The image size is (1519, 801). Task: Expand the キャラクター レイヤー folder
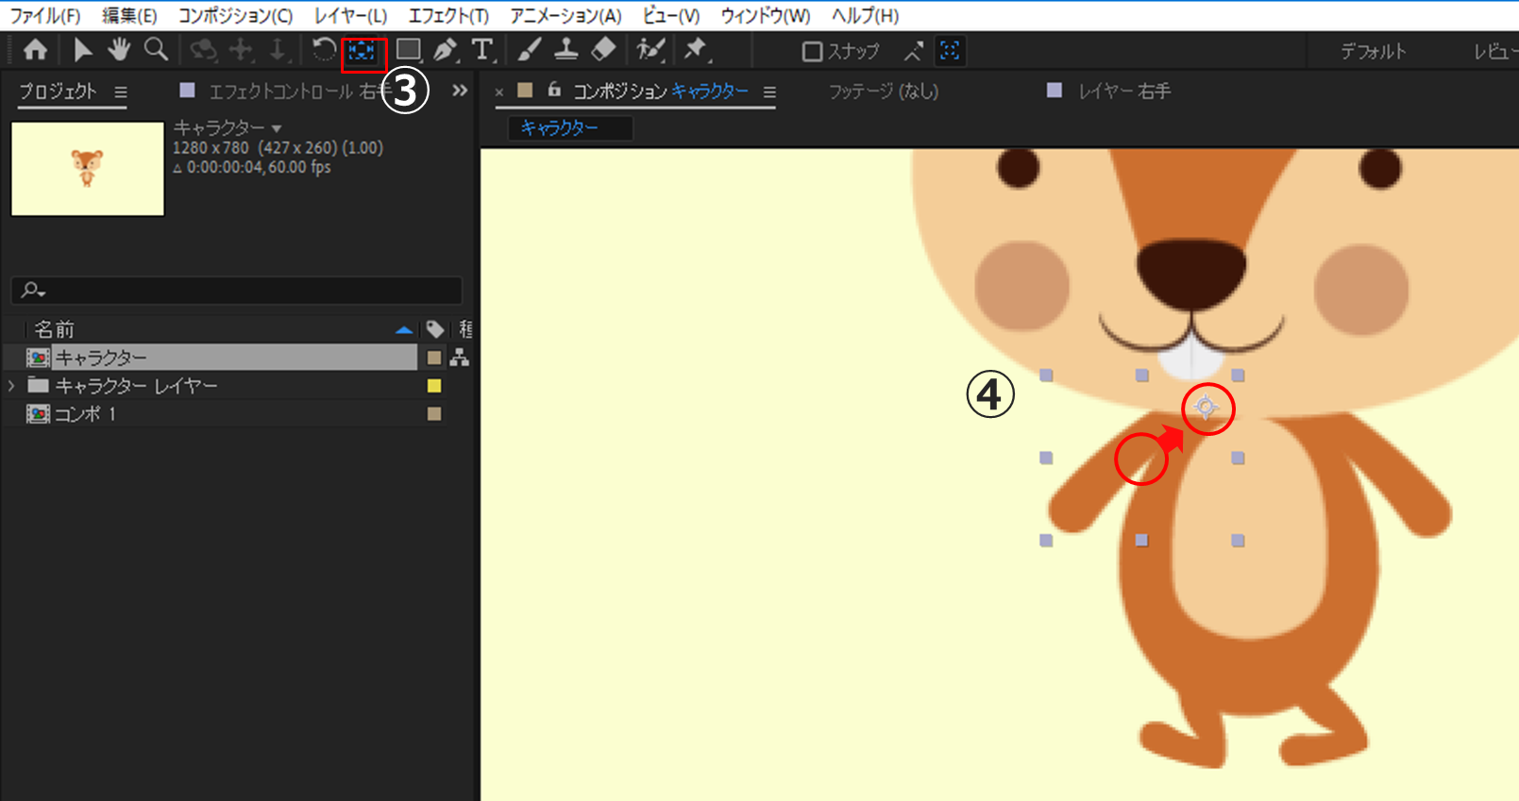11,386
